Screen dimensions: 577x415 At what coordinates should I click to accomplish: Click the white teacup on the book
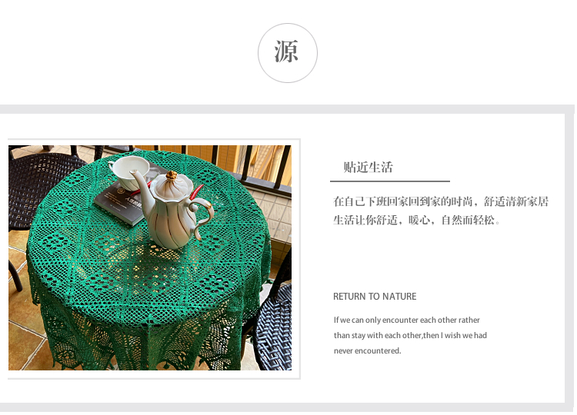[129, 172]
